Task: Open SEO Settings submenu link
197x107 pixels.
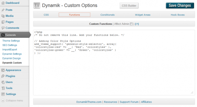Action: coord(10,45)
